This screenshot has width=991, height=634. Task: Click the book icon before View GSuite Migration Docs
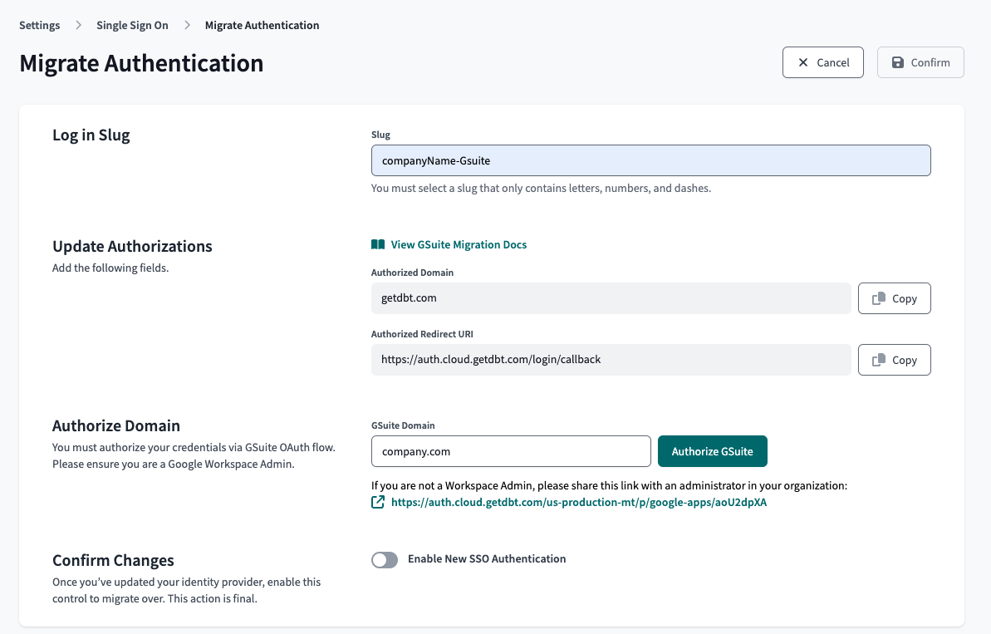(376, 244)
